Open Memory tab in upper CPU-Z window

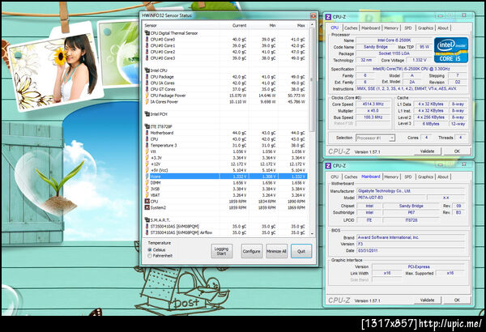391,28
